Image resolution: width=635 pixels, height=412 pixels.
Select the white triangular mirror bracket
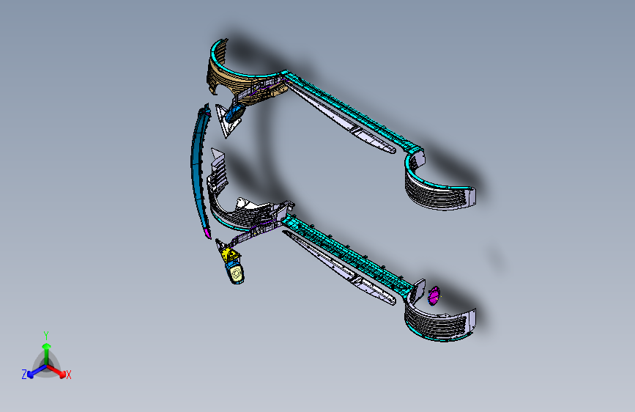[x=226, y=124]
